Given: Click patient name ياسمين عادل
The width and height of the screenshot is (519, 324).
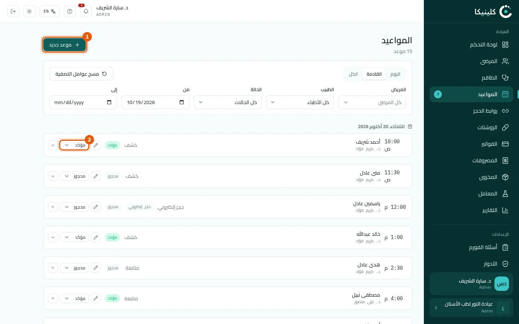Looking at the screenshot, I should coord(367,203).
